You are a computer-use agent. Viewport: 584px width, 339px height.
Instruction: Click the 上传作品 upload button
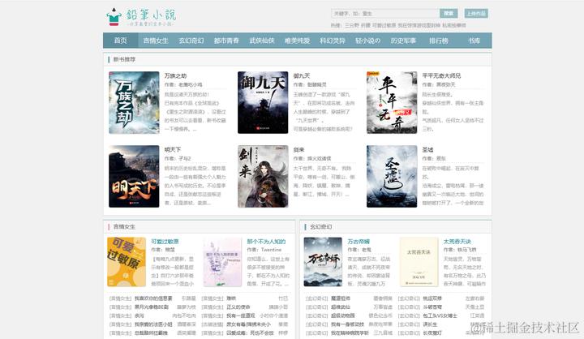(476, 14)
